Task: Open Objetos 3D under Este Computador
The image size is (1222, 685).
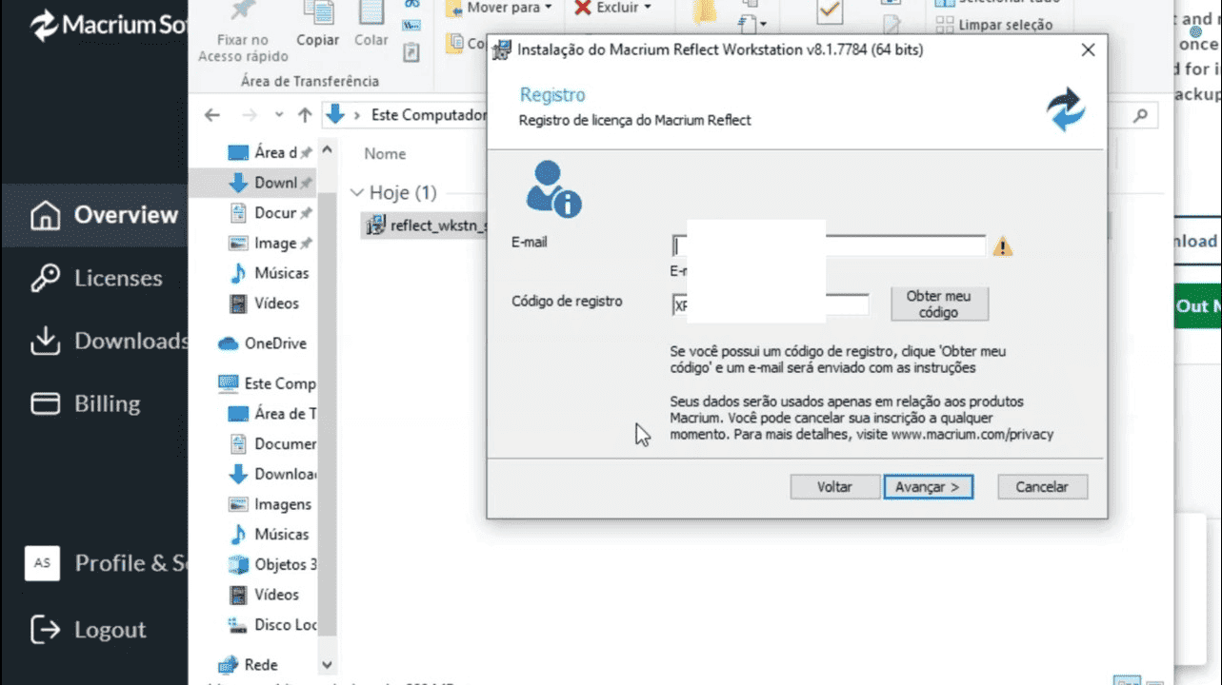Action: pos(272,564)
